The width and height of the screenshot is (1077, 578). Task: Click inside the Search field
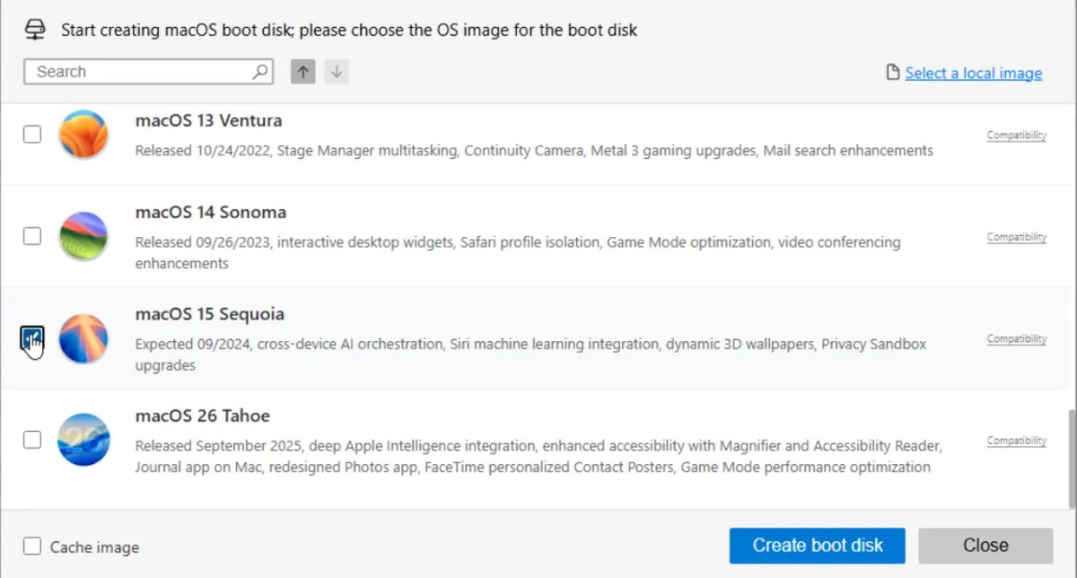(135, 71)
